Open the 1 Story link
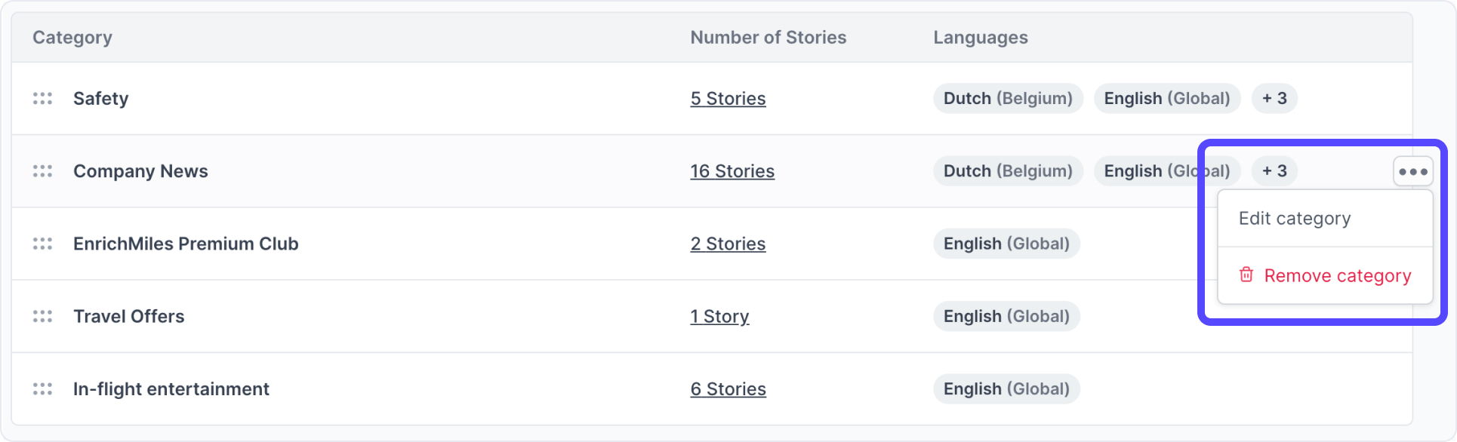The width and height of the screenshot is (1457, 442). [719, 316]
